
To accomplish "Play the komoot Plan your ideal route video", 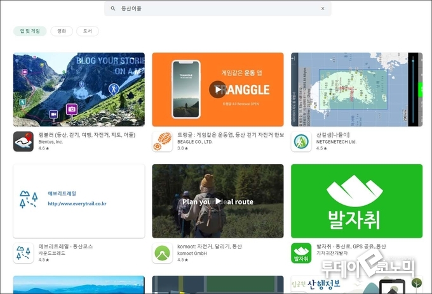I will (x=218, y=201).
